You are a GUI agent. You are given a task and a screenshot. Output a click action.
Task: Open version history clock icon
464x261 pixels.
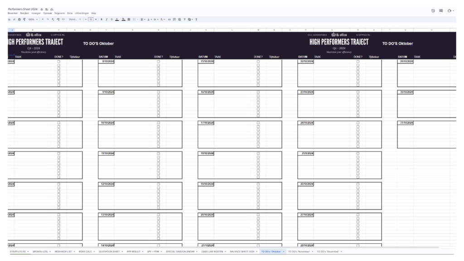(433, 10)
